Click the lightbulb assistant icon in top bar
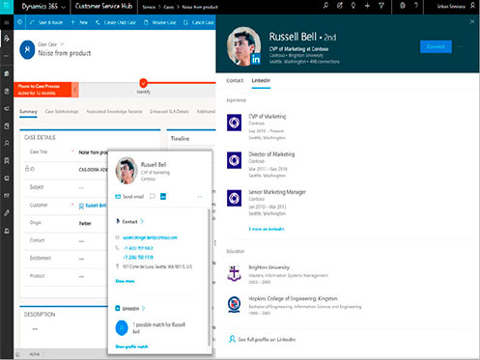Viewport: 480px width, 360px height. 353,6
